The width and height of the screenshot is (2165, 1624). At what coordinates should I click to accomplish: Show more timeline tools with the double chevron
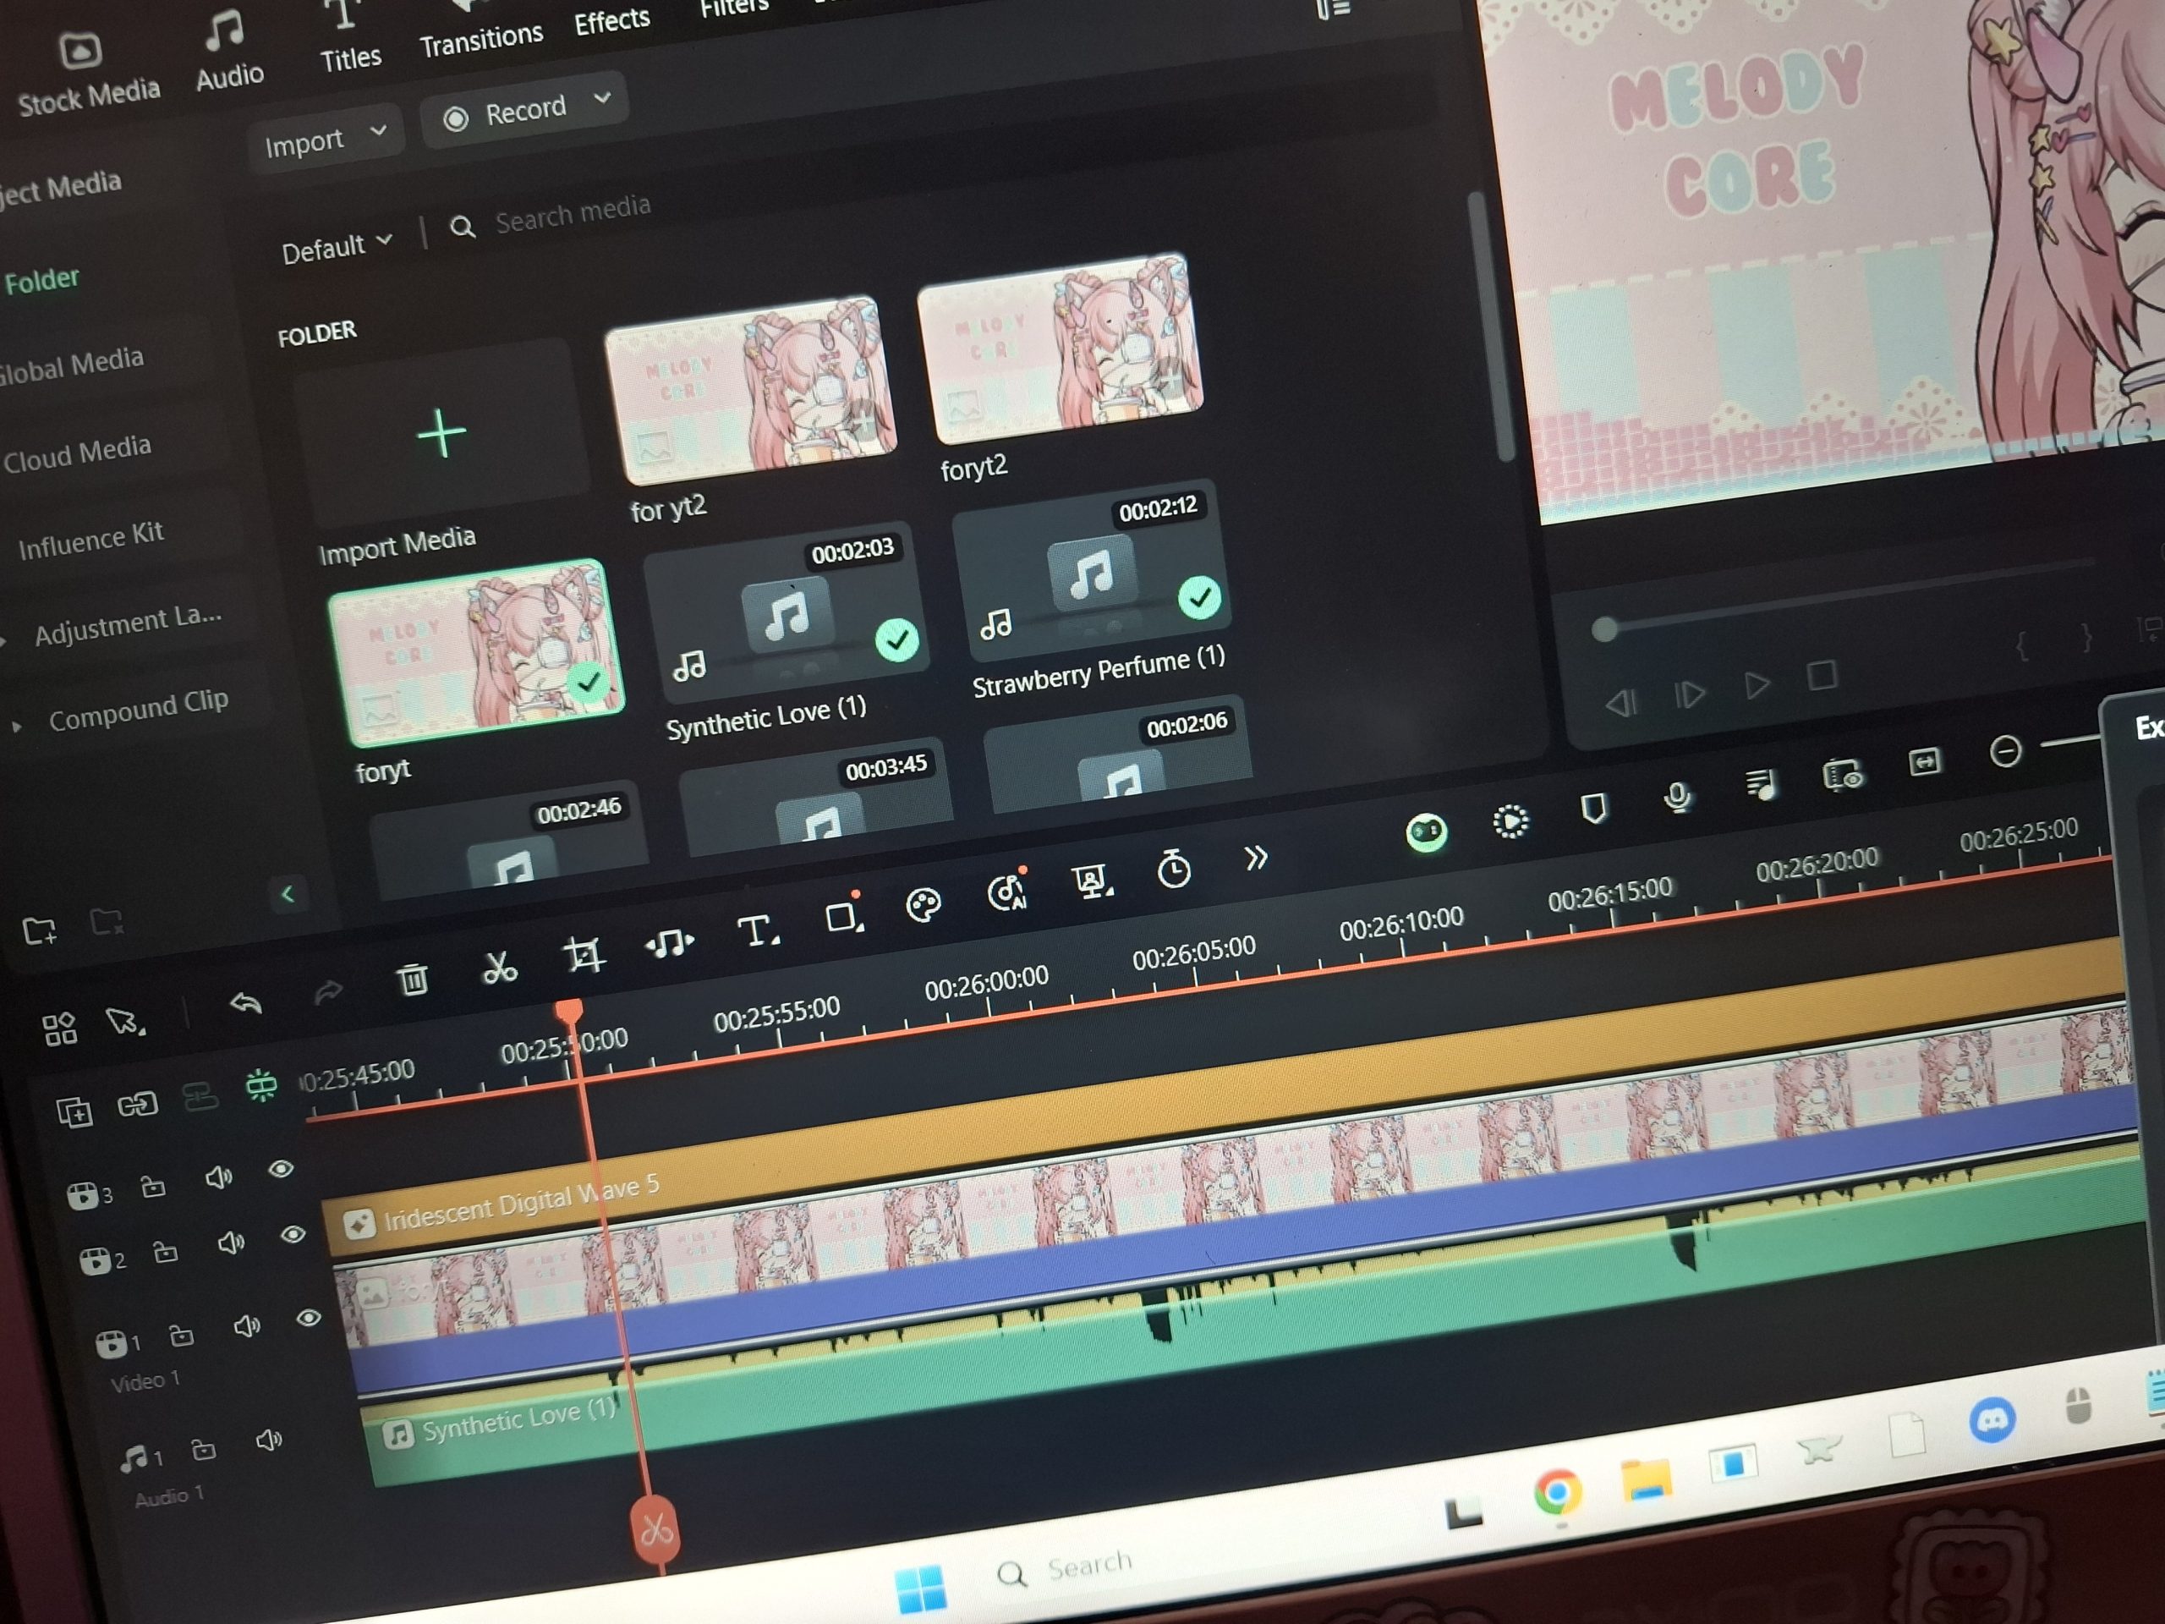pos(1256,858)
